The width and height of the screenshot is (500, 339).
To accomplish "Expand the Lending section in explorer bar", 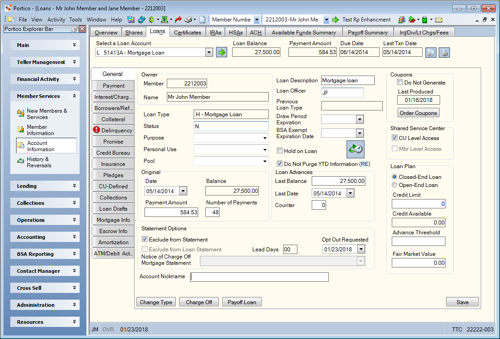I will click(x=45, y=186).
